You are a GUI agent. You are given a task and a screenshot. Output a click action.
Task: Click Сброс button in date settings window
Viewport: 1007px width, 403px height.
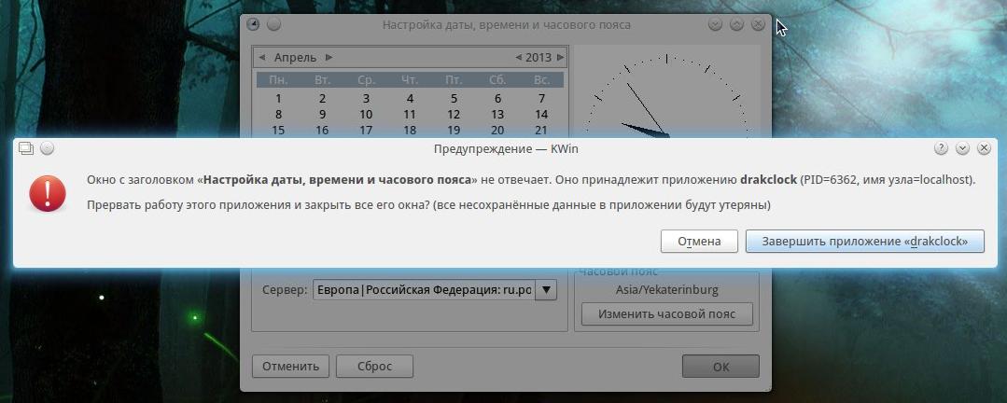point(374,367)
